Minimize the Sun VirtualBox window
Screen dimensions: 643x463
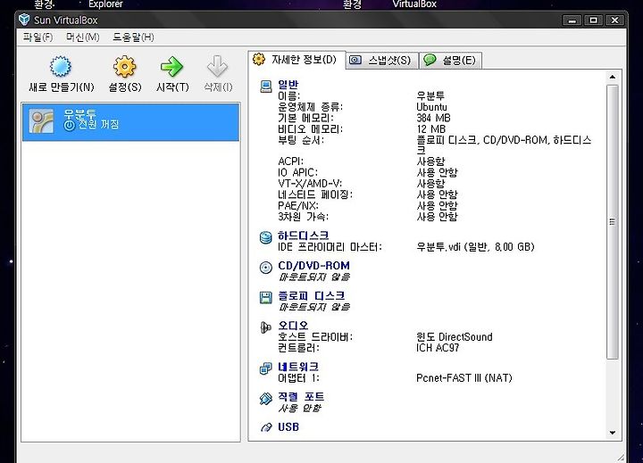coord(572,21)
